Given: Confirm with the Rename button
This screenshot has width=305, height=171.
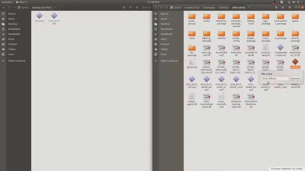Looking at the screenshot, I should coord(295,78).
